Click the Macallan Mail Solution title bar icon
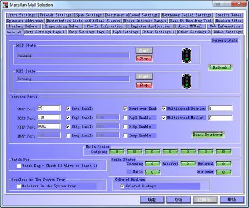249x208 pixels. pyautogui.click(x=6, y=5)
